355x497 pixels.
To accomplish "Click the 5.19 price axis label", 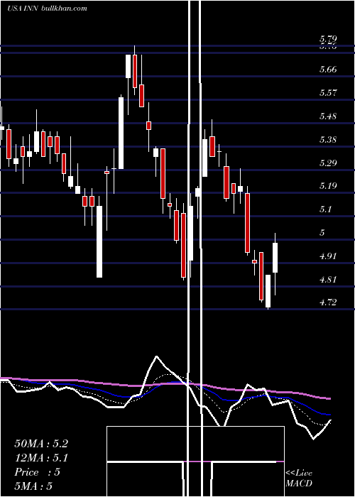I will 328,186.
